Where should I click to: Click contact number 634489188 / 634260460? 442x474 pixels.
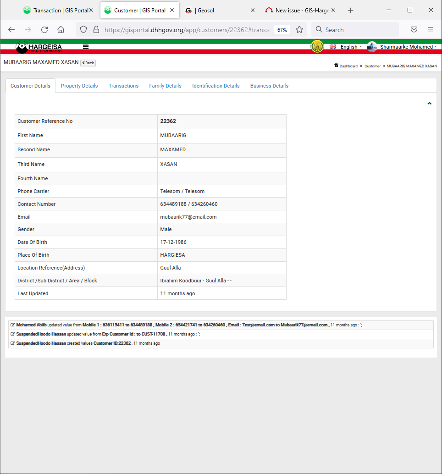[x=189, y=204]
